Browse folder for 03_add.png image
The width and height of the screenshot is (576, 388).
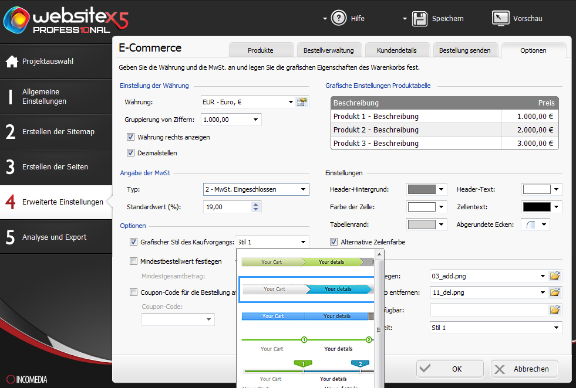pos(555,276)
